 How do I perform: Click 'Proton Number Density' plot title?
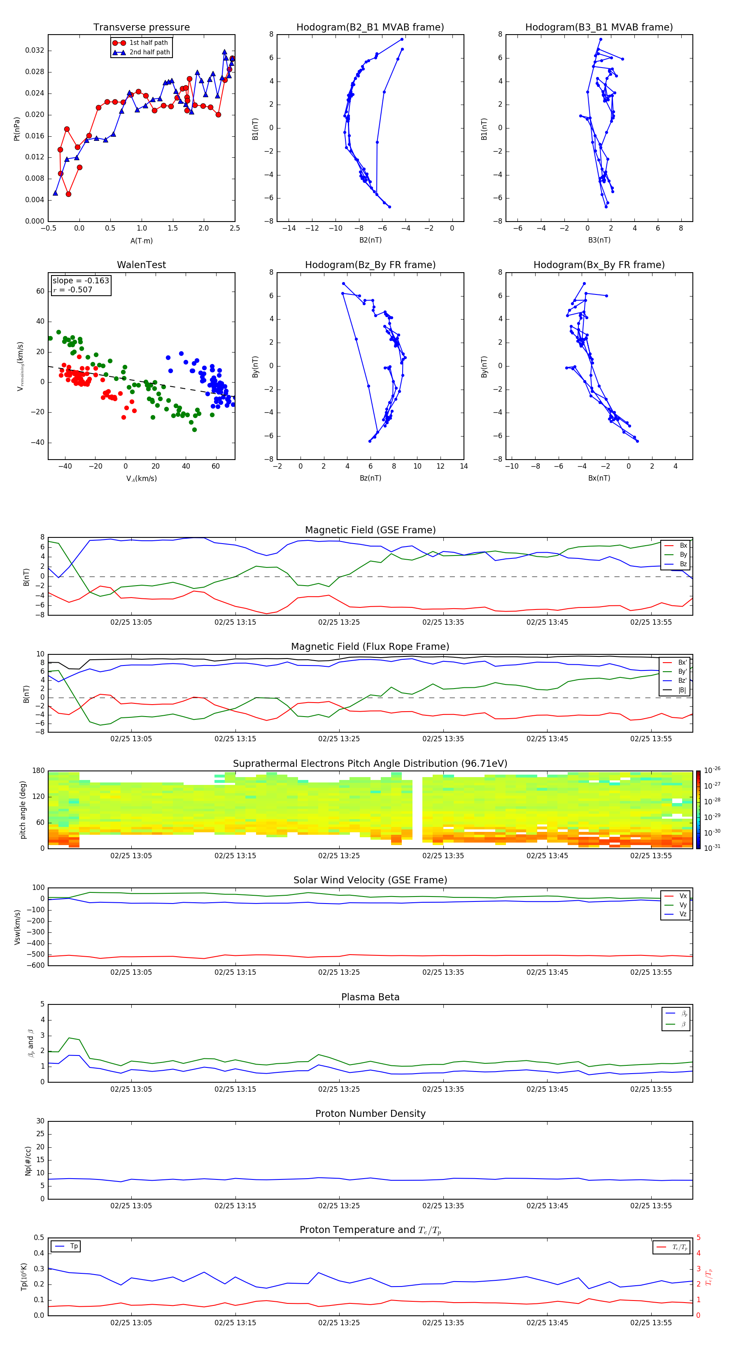pyautogui.click(x=370, y=1114)
